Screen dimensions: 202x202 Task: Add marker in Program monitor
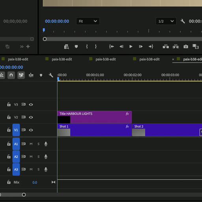(x=76, y=47)
